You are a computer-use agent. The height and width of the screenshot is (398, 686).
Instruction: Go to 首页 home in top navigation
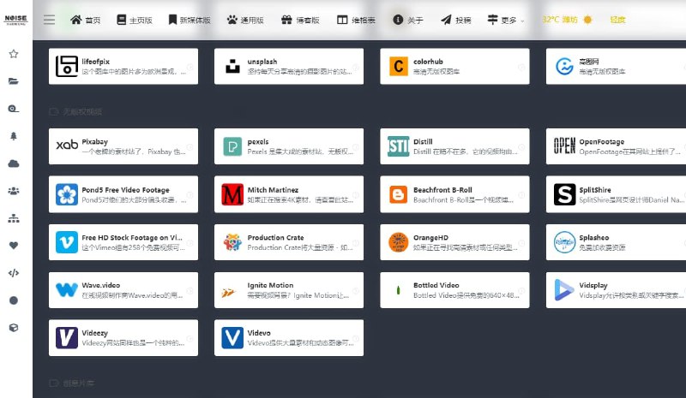tap(85, 20)
